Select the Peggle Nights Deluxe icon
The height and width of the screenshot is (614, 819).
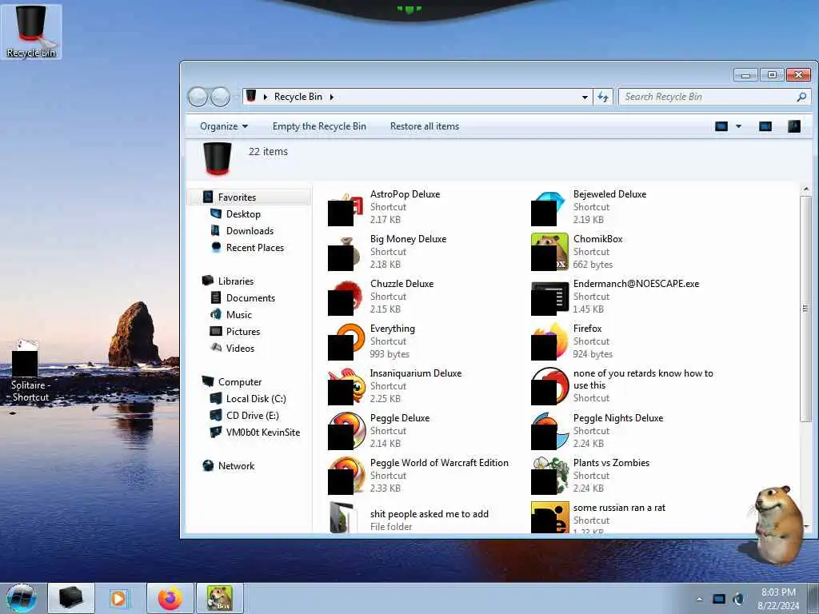(x=549, y=432)
